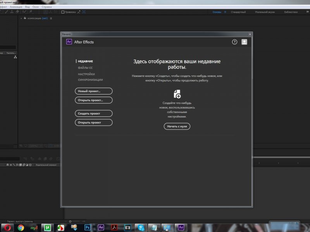
Task: Open the Opera browser from the taskbar
Action: [x=7, y=228]
